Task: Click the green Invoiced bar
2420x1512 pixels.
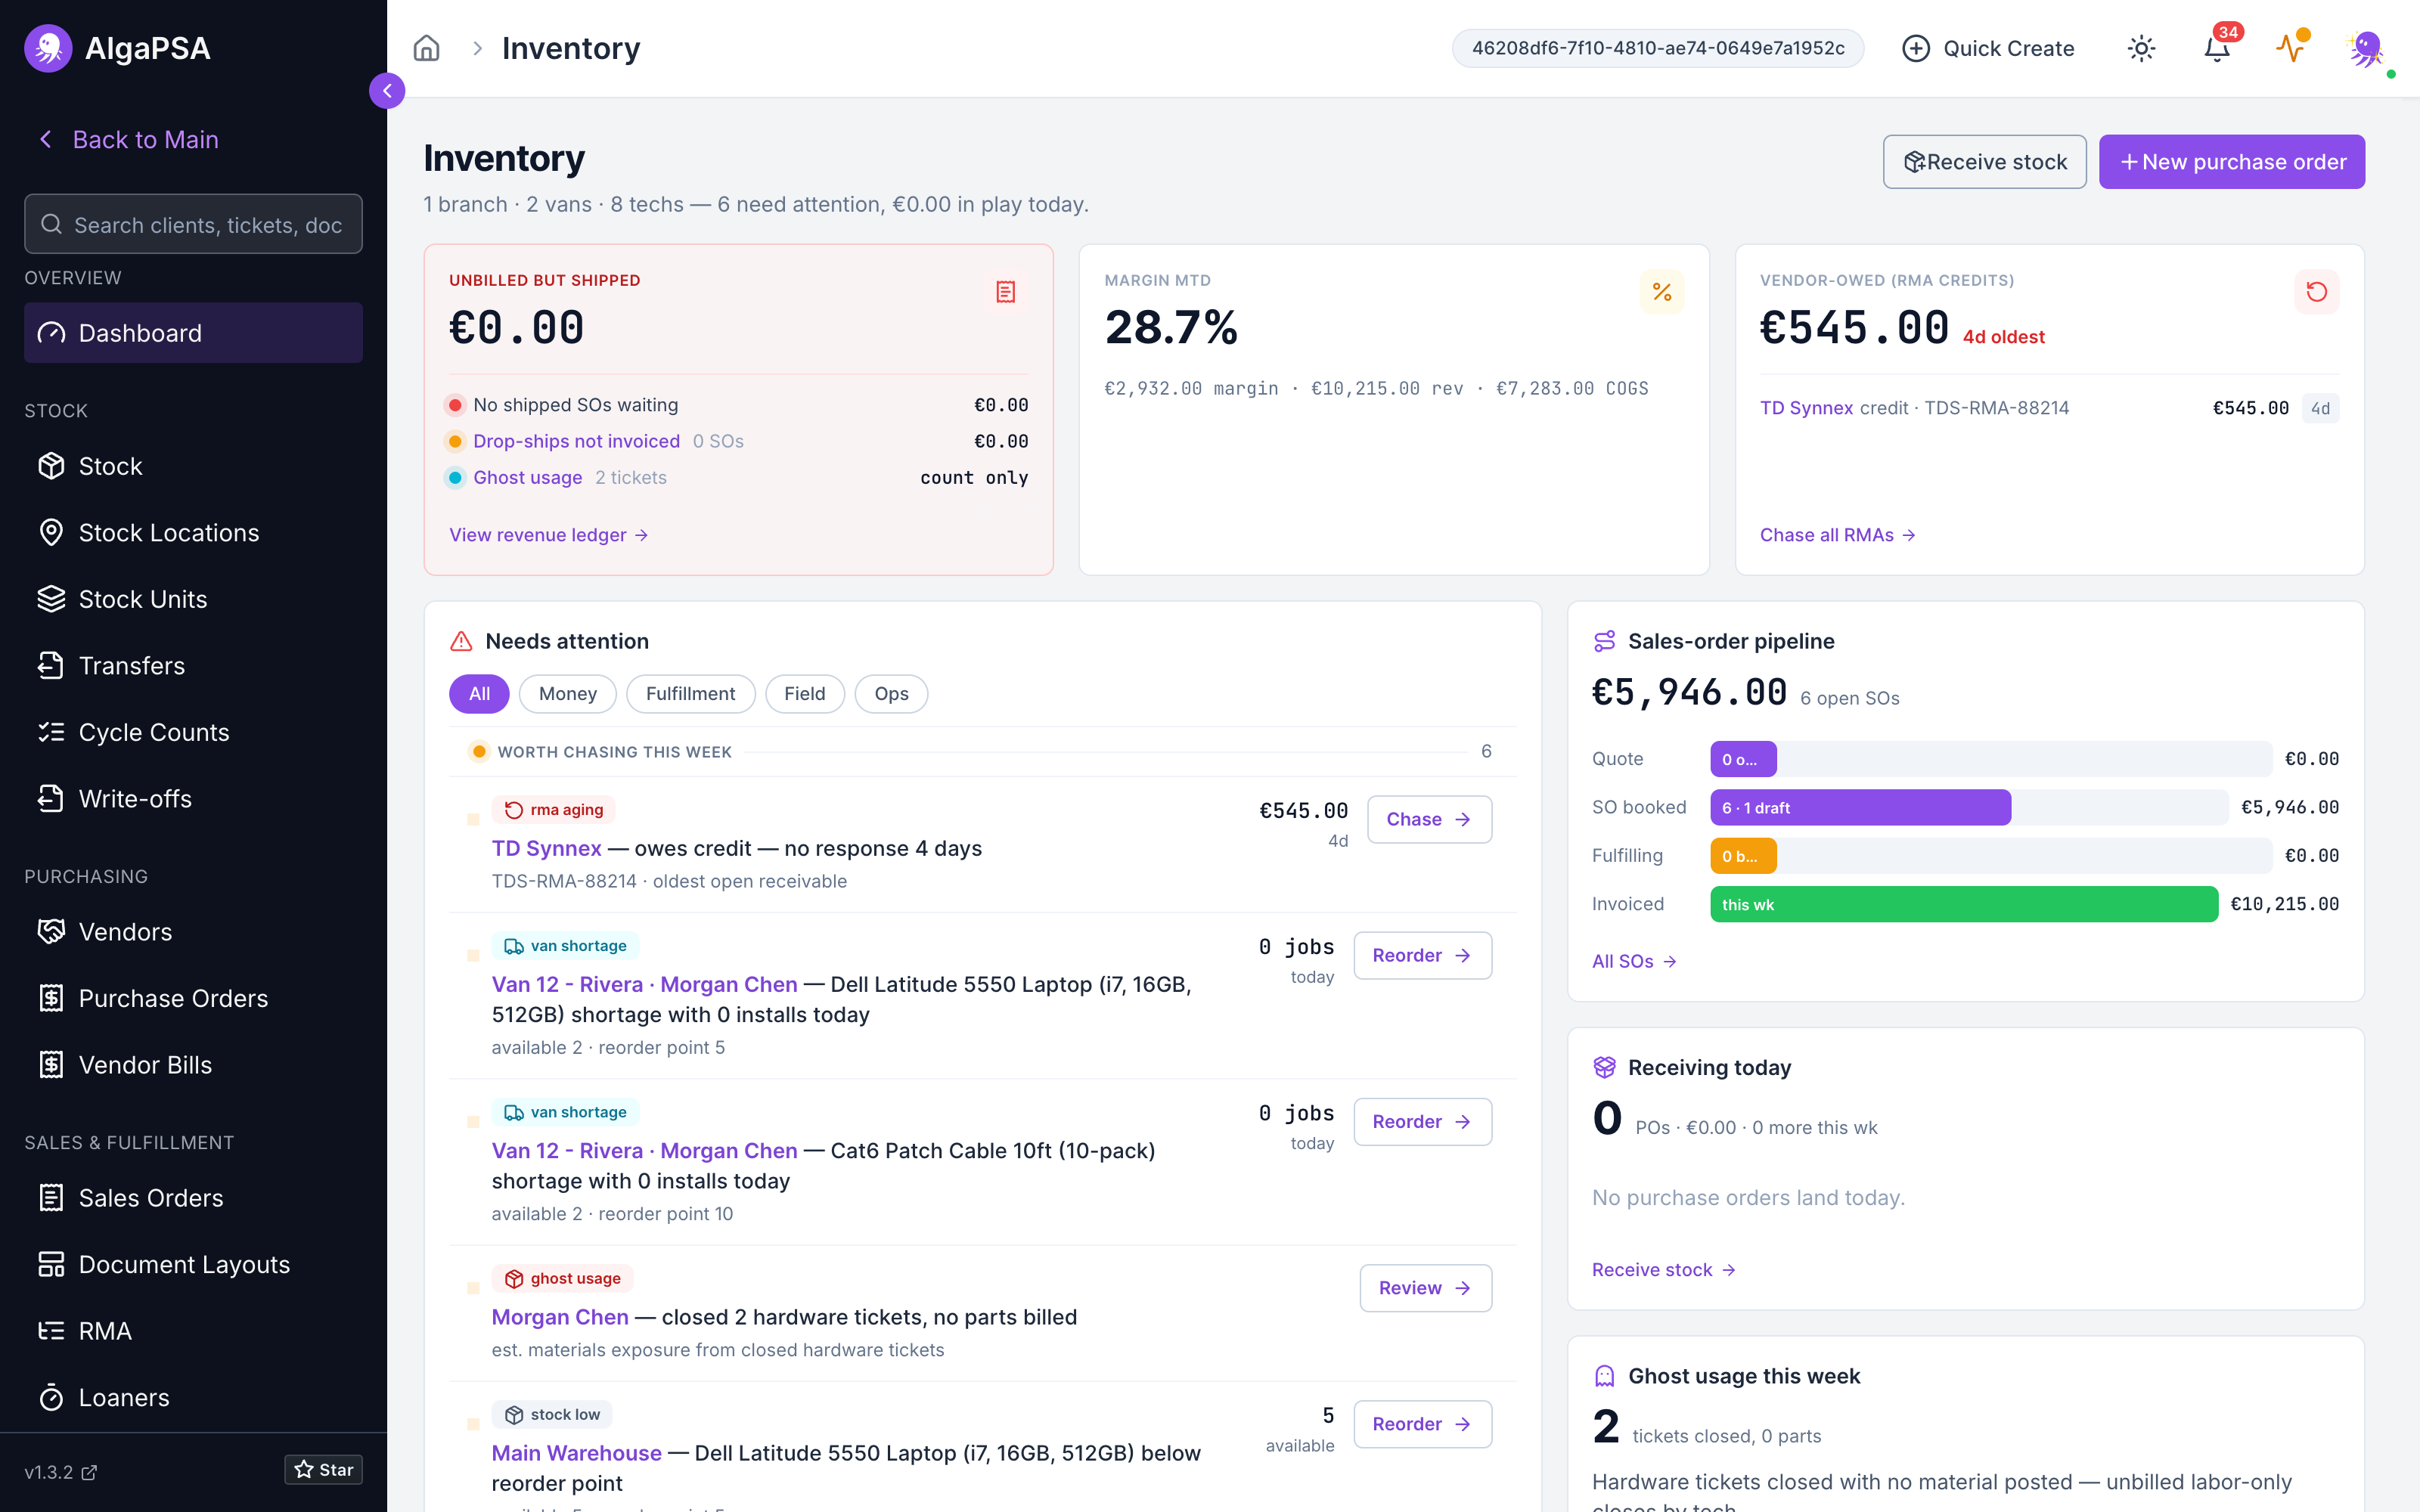Action: pos(1963,904)
